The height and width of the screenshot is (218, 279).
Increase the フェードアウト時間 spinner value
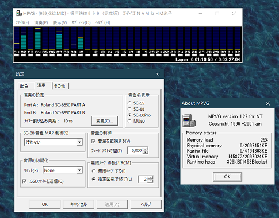pos(146,149)
